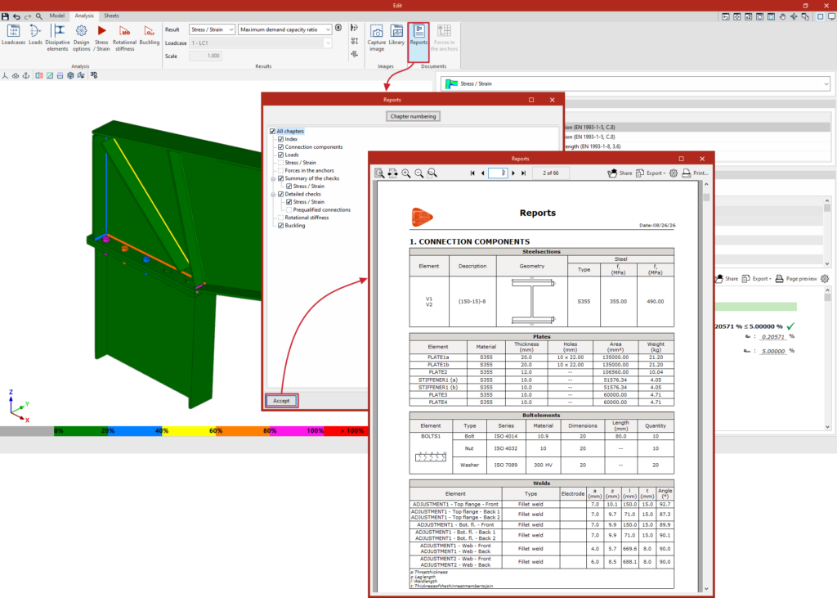Click the 60% yellow color legend segment
The height and width of the screenshot is (598, 837).
[x=189, y=431]
